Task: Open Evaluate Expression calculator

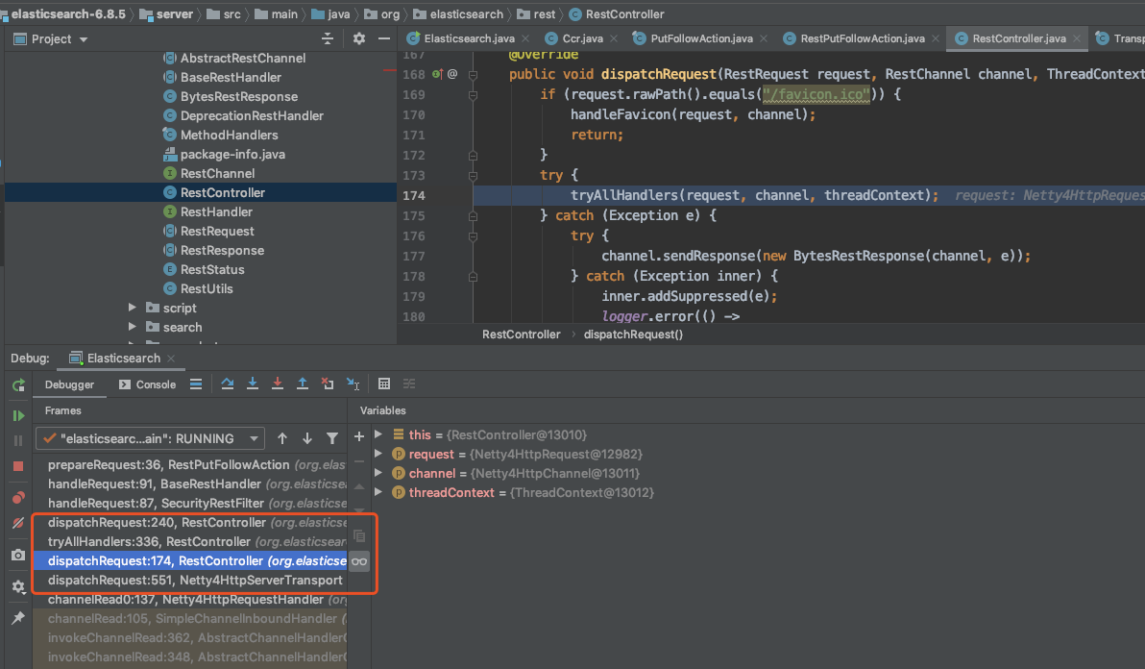Action: [384, 384]
